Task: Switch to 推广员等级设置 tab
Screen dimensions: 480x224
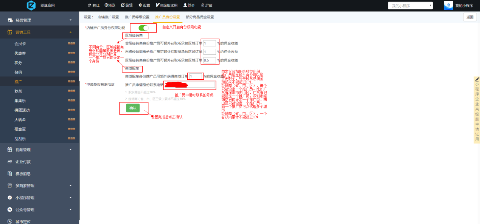Action: pyautogui.click(x=137, y=17)
